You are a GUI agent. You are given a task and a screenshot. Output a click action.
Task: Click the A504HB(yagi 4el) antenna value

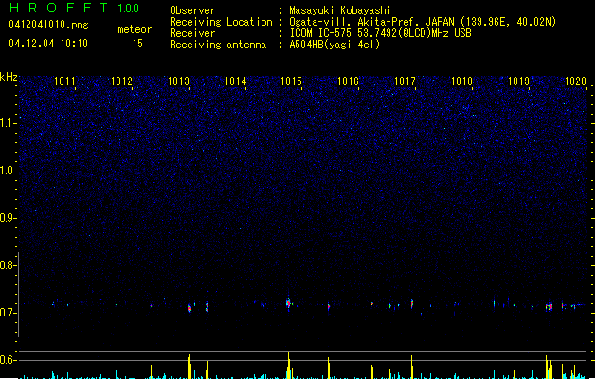[334, 45]
